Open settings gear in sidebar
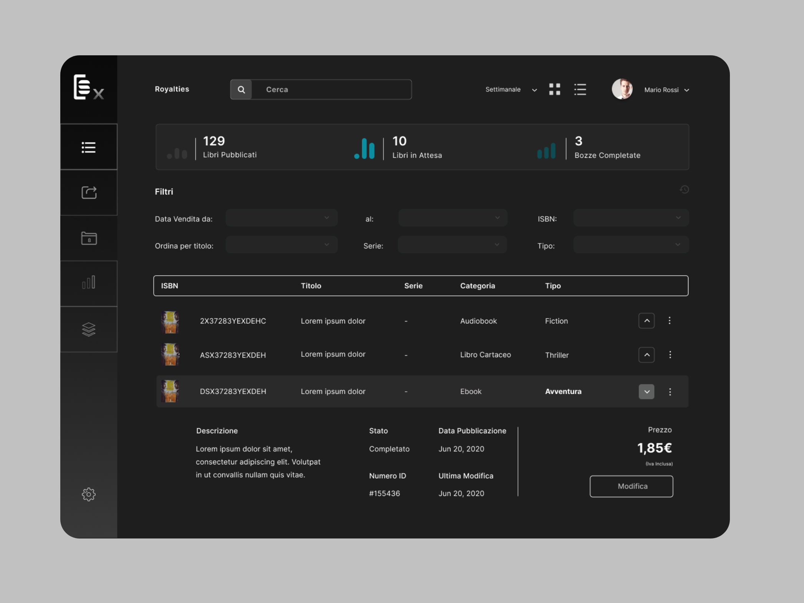Viewport: 804px width, 603px height. point(89,494)
